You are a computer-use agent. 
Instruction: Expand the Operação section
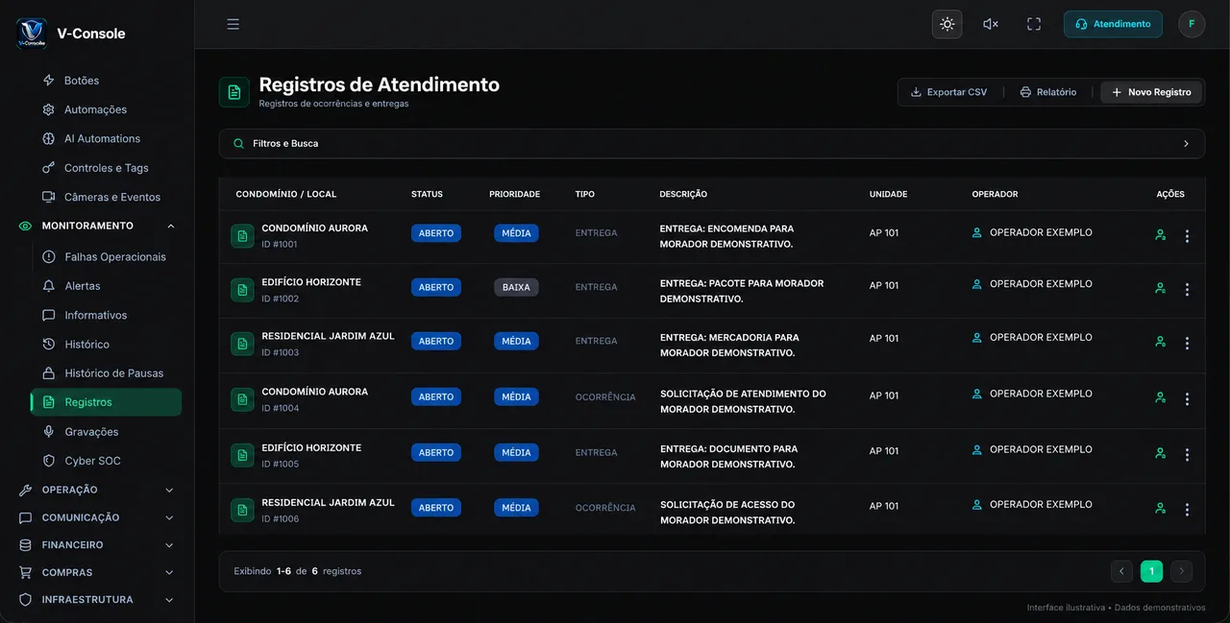click(x=96, y=490)
